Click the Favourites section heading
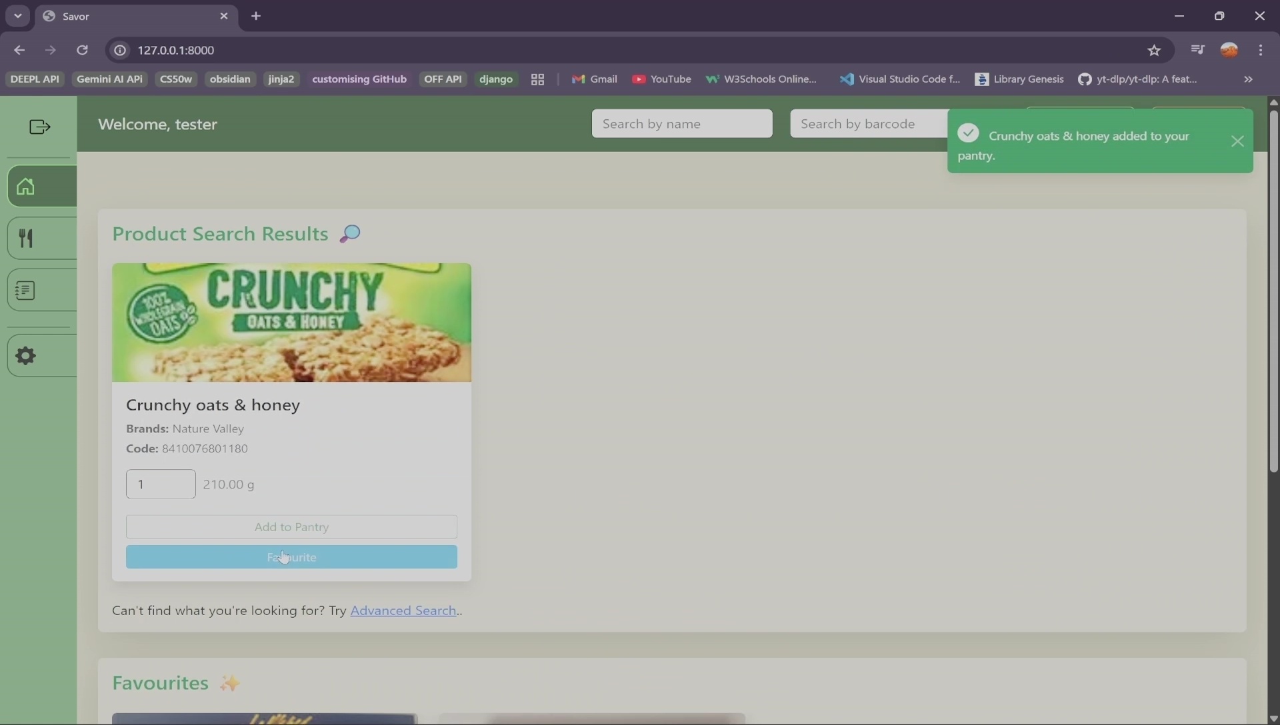The height and width of the screenshot is (725, 1280). pos(160,683)
